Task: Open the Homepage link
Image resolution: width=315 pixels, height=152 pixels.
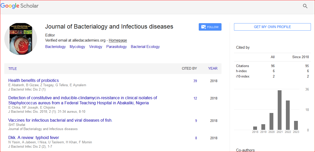Action: (118, 40)
